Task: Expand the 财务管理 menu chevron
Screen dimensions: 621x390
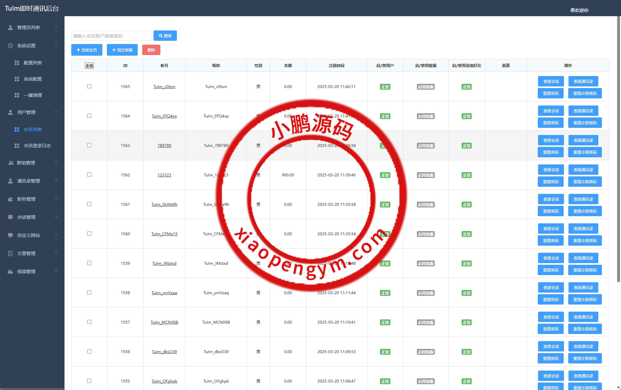Action: (56, 199)
